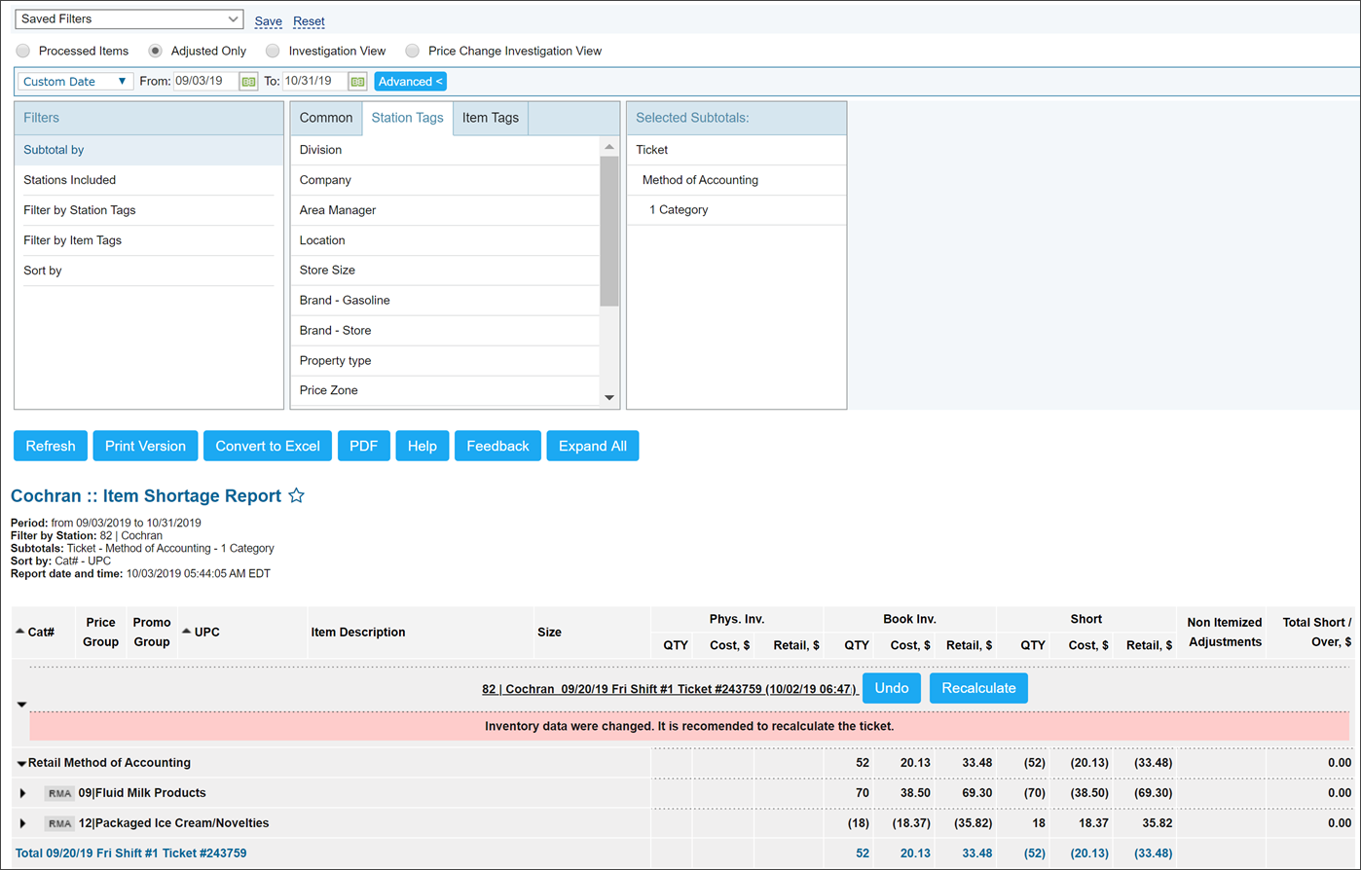This screenshot has height=870, width=1361.
Task: Open ticket #243759 link for Cochran
Action: [x=668, y=688]
